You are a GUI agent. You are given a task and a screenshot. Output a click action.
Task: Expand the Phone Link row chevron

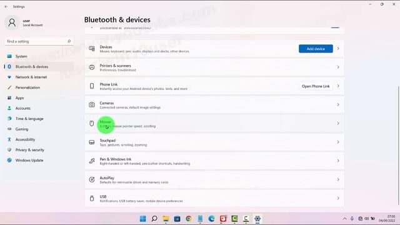point(338,86)
